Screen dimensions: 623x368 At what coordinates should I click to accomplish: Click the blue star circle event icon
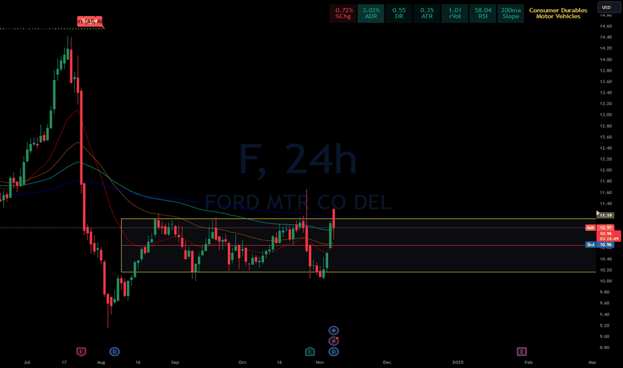[x=334, y=331]
